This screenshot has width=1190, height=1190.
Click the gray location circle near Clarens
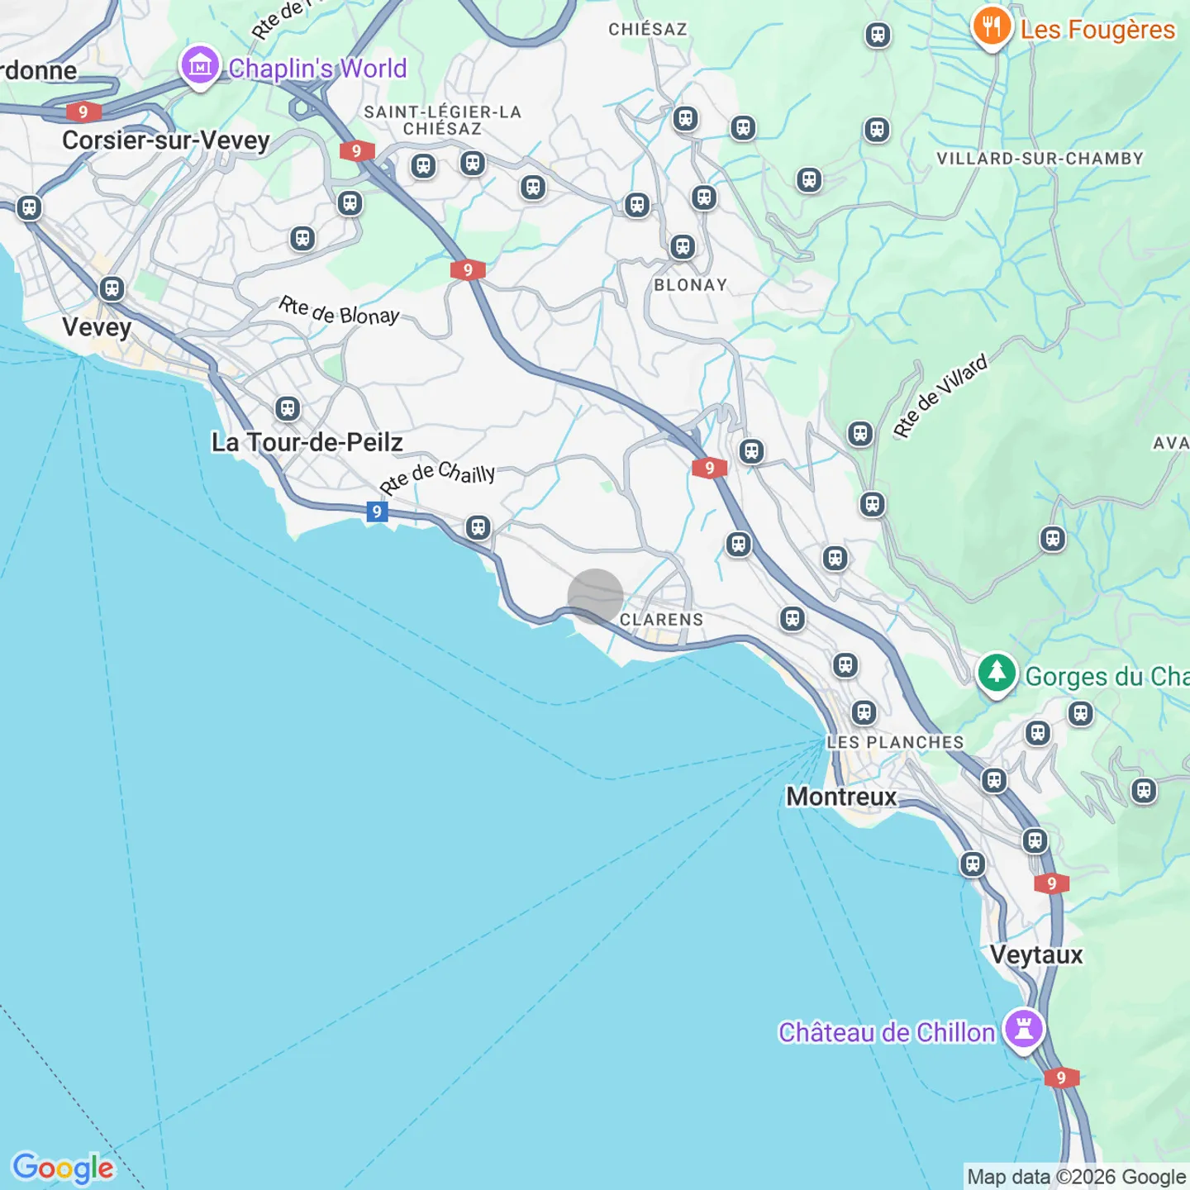pyautogui.click(x=595, y=596)
